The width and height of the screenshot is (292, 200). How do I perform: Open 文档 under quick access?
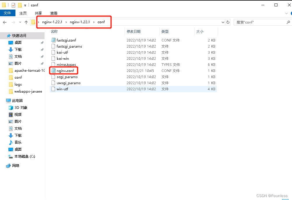(18, 56)
